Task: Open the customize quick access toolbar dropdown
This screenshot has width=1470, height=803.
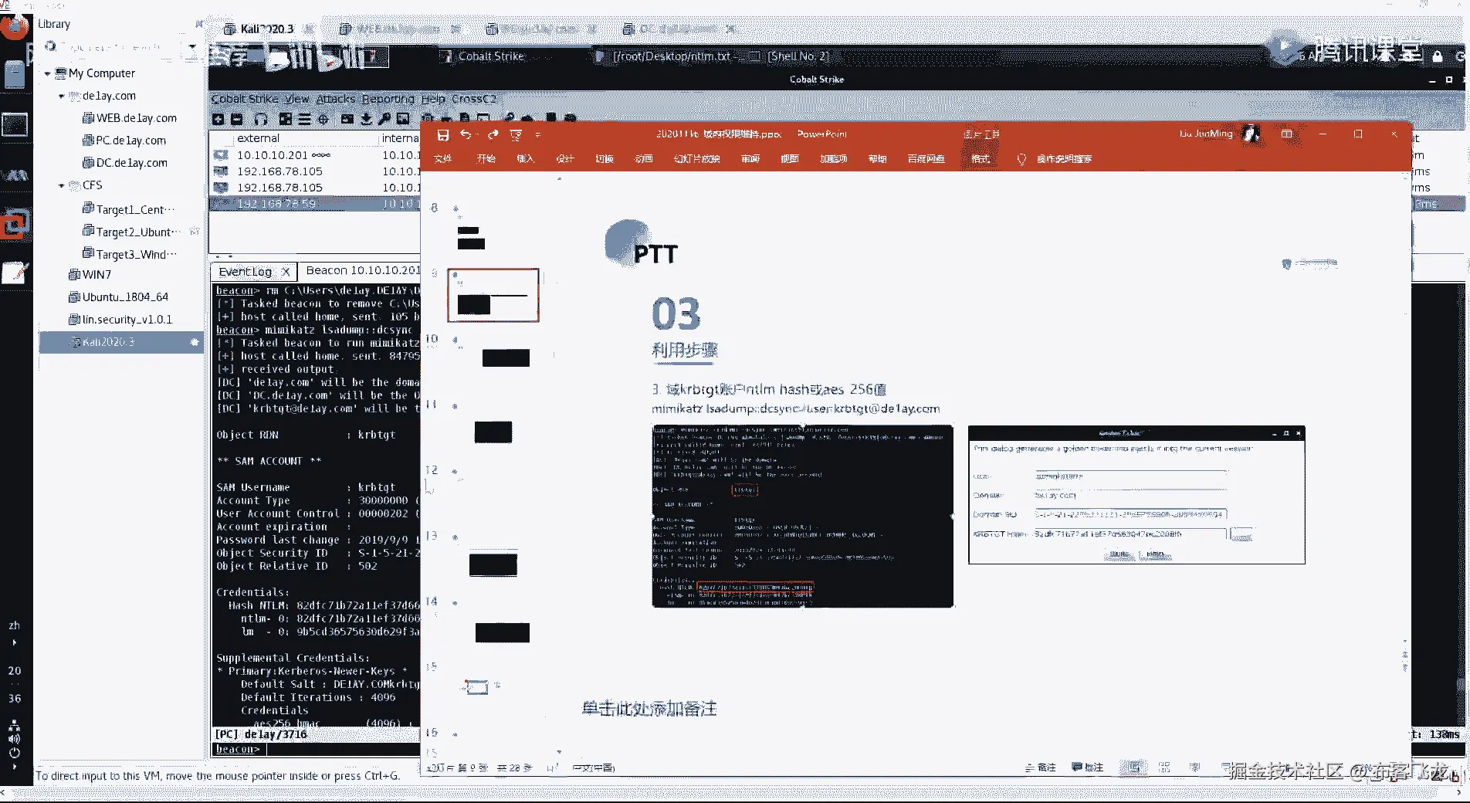Action: click(538, 135)
